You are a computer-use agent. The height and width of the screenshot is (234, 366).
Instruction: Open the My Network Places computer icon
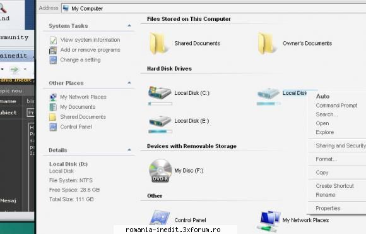pos(269,221)
